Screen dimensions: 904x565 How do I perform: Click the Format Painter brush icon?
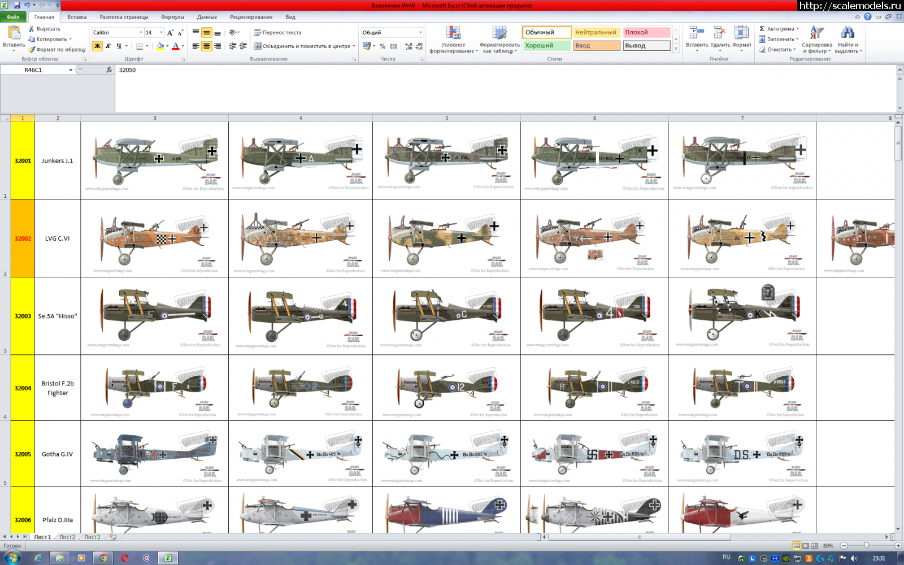(x=32, y=50)
